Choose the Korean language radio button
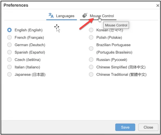161x135 pixels. point(91,30)
